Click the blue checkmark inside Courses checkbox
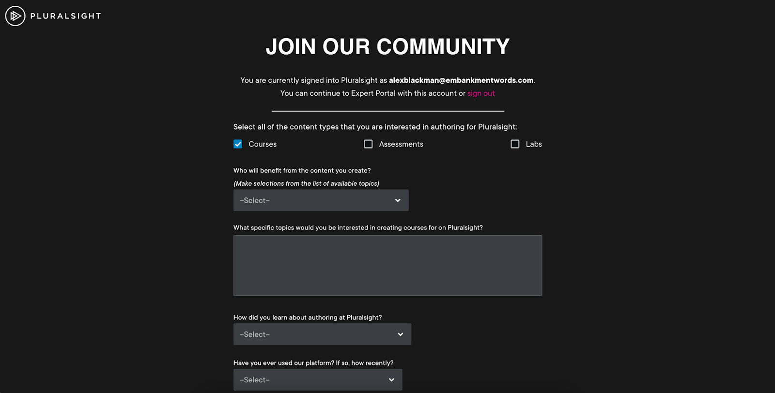 tap(237, 144)
